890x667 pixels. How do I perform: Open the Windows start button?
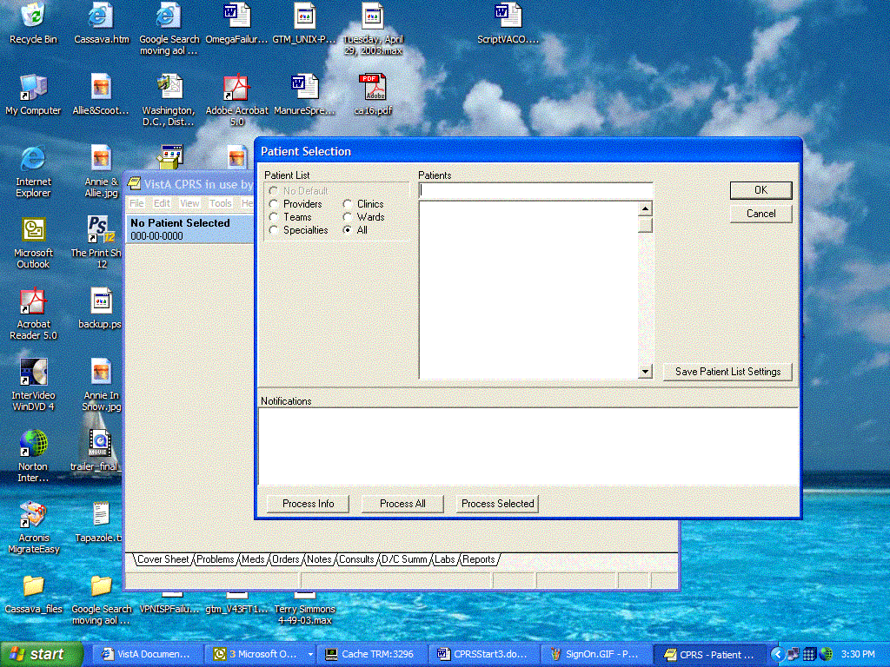(41, 654)
